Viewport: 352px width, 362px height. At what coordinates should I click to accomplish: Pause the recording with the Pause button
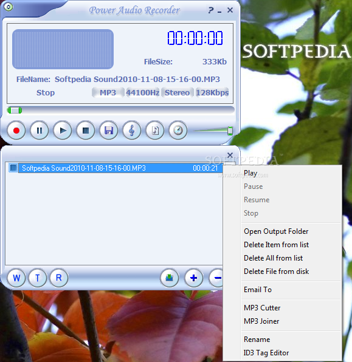40,131
